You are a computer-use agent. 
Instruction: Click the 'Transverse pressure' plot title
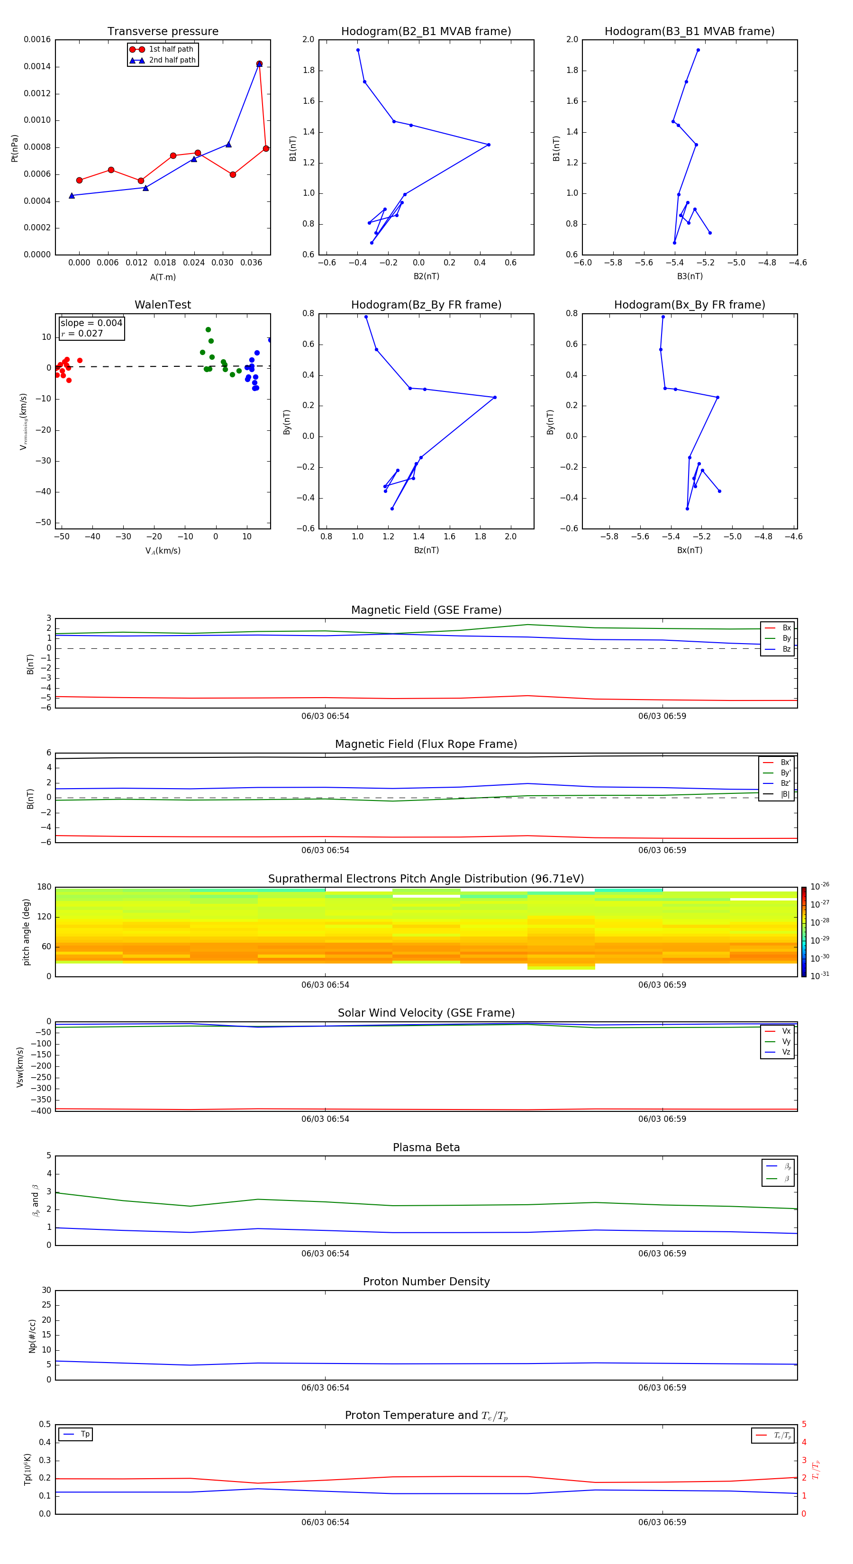click(163, 32)
